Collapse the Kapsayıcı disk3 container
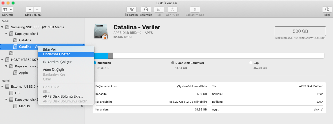Image resolution: width=333 pixels, height=124 pixels. coord(6,66)
